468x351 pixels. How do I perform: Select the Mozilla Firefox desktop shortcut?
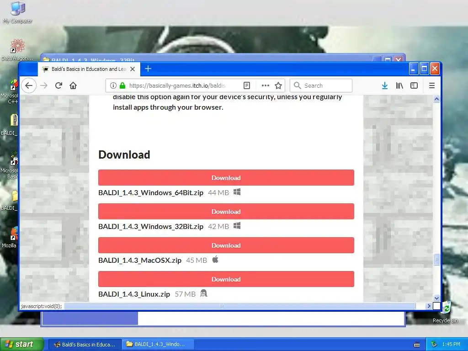11,237
